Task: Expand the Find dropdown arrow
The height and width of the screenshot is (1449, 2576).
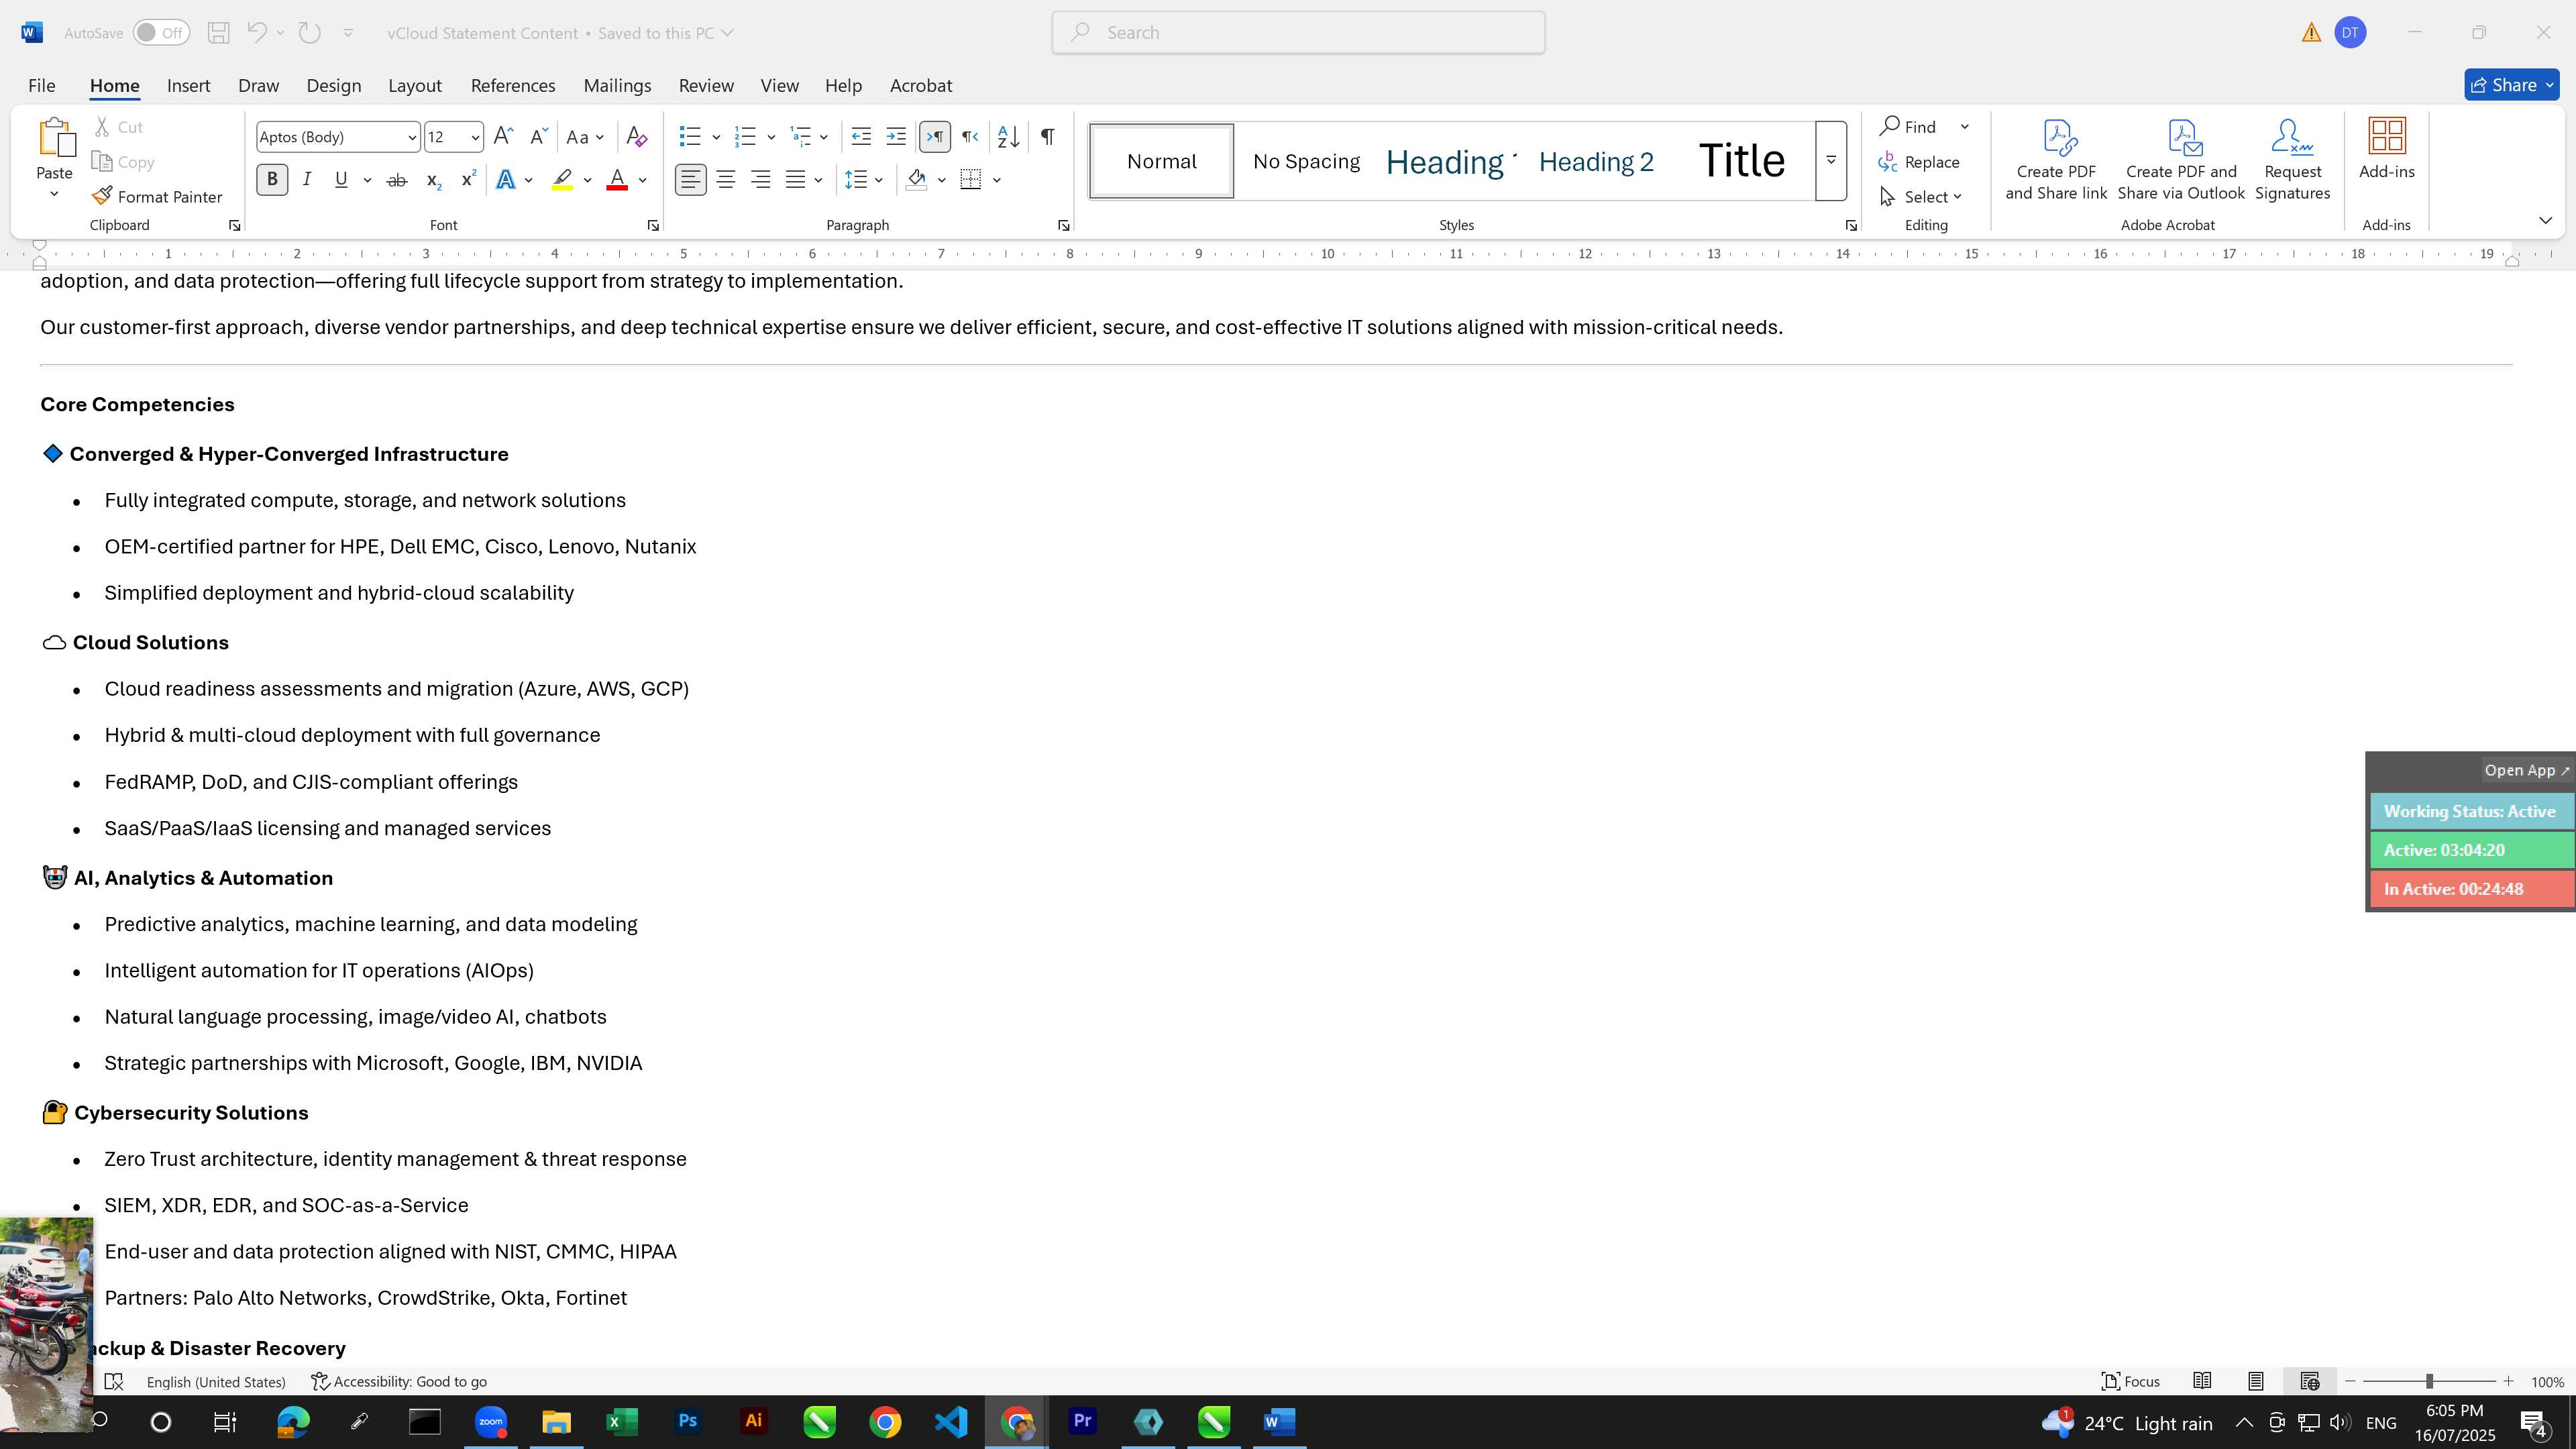Action: (1965, 127)
